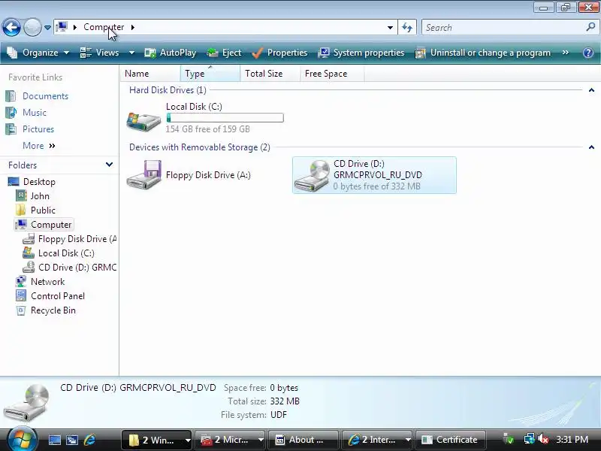Focus the Search input field
The image size is (601, 451).
pyautogui.click(x=503, y=28)
